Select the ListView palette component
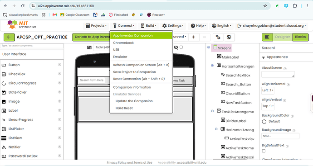The width and height of the screenshot is (313, 166). [x=15, y=138]
